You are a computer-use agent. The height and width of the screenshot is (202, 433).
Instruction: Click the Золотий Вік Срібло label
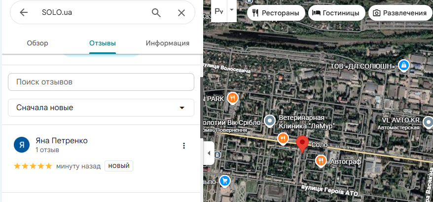click(x=231, y=122)
